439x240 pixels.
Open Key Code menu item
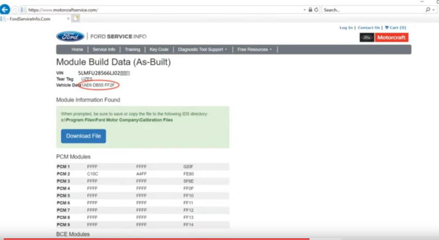pos(159,49)
